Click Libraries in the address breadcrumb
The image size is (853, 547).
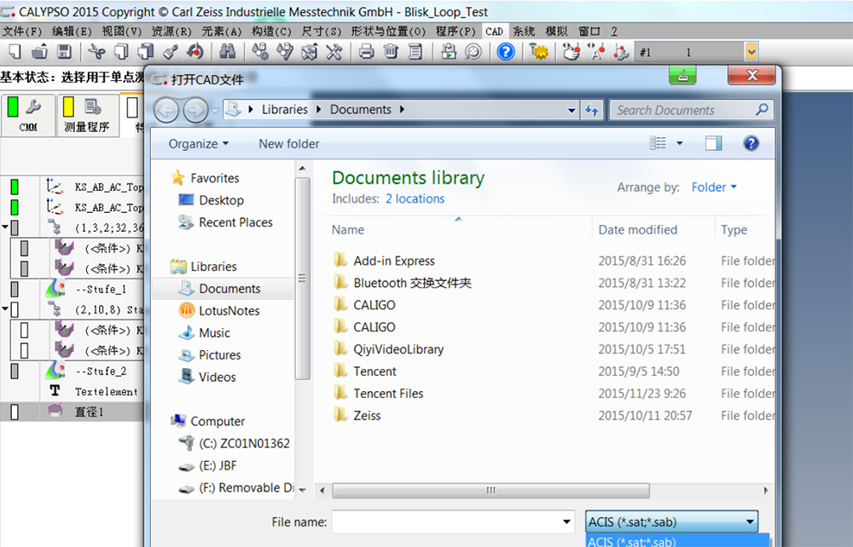(x=285, y=110)
